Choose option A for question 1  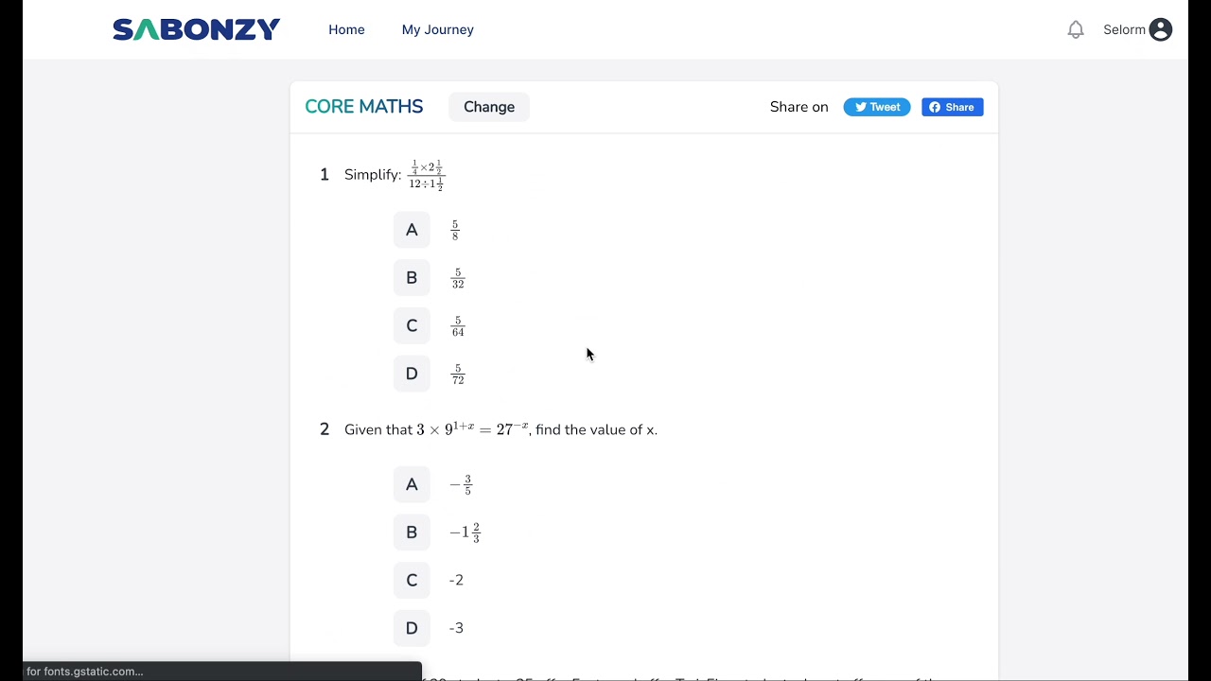(x=412, y=230)
